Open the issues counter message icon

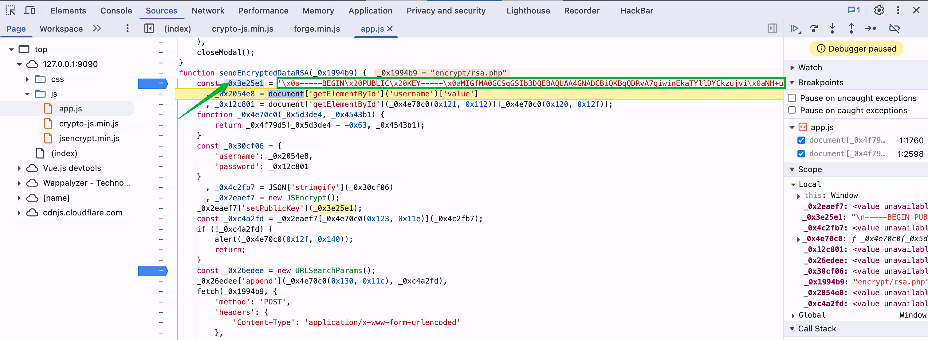point(853,10)
